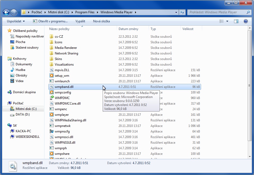254x175 pixels.
Task: Select wmpnssci.dll file name
Action: [x=64, y=137]
